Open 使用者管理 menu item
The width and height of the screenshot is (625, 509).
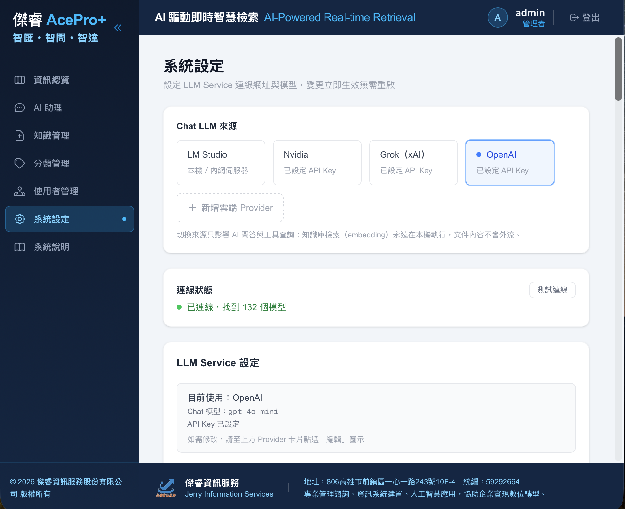70,191
